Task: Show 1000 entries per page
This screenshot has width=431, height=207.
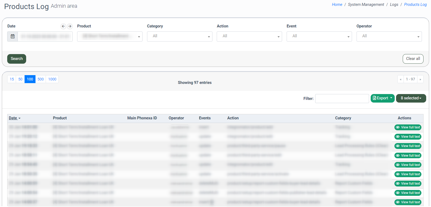Action: click(x=52, y=79)
